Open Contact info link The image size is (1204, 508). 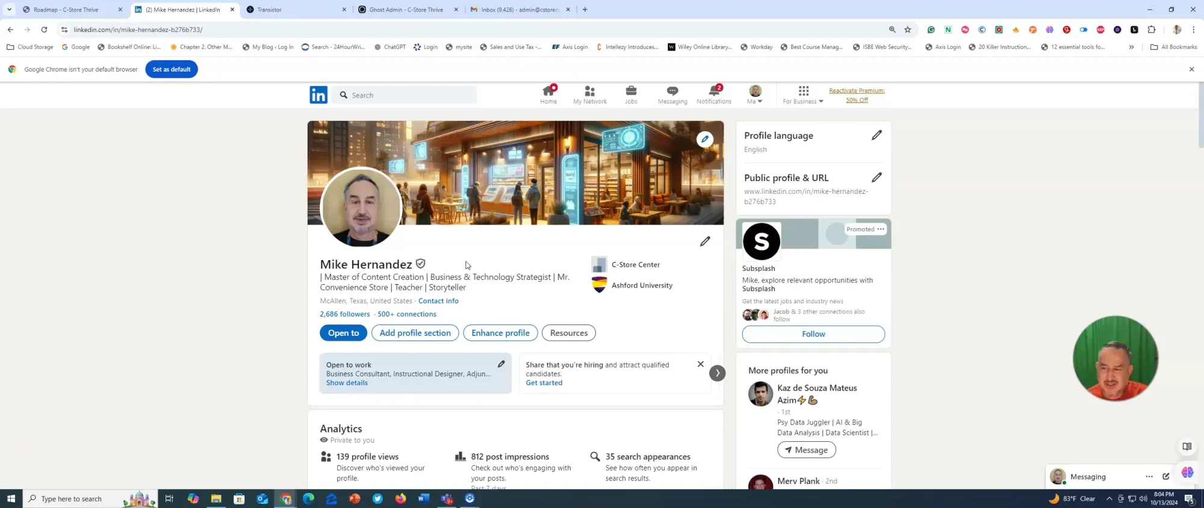tap(438, 301)
